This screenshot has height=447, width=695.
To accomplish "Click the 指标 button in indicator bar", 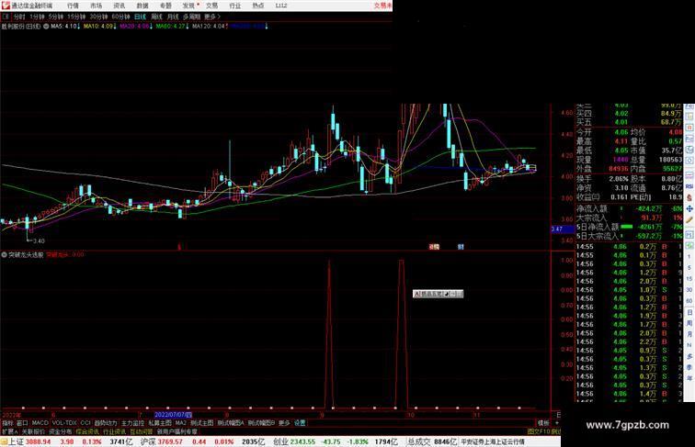I will 7,423.
